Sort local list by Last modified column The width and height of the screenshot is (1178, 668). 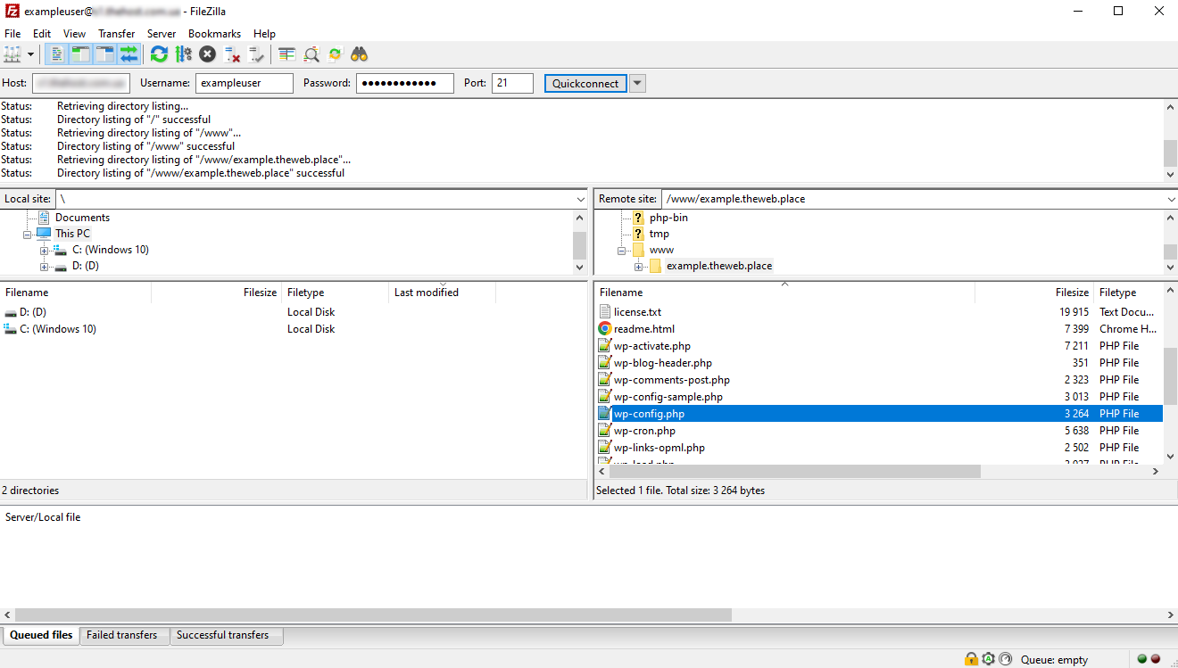(x=442, y=293)
